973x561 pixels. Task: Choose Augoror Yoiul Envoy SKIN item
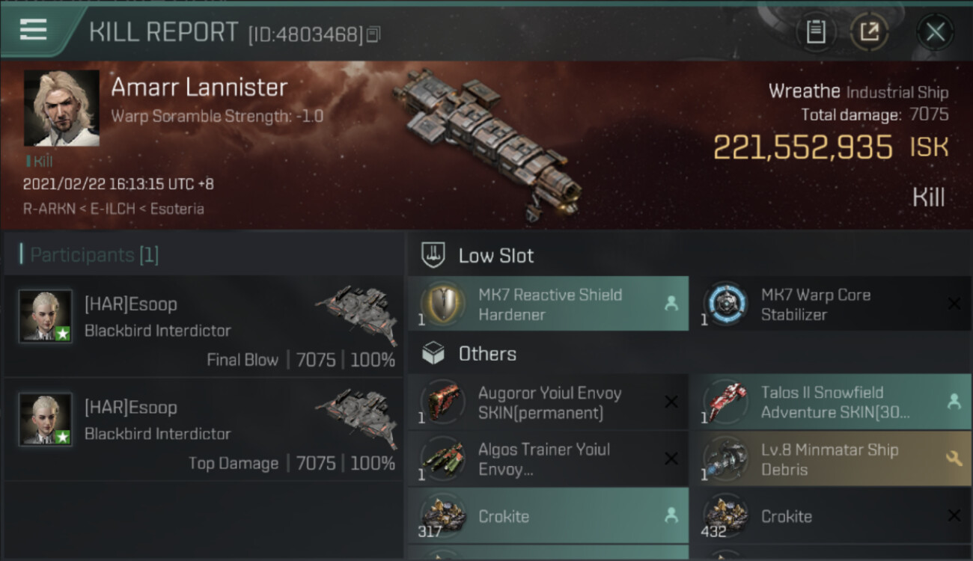548,402
